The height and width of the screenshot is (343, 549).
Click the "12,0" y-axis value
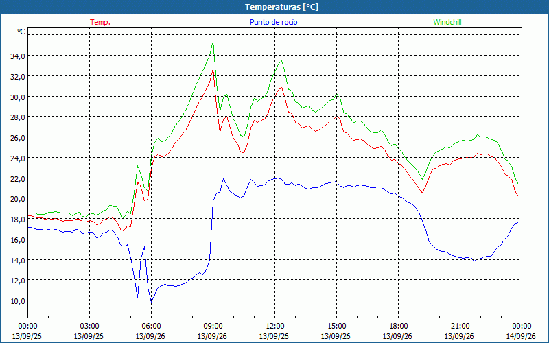(18, 281)
